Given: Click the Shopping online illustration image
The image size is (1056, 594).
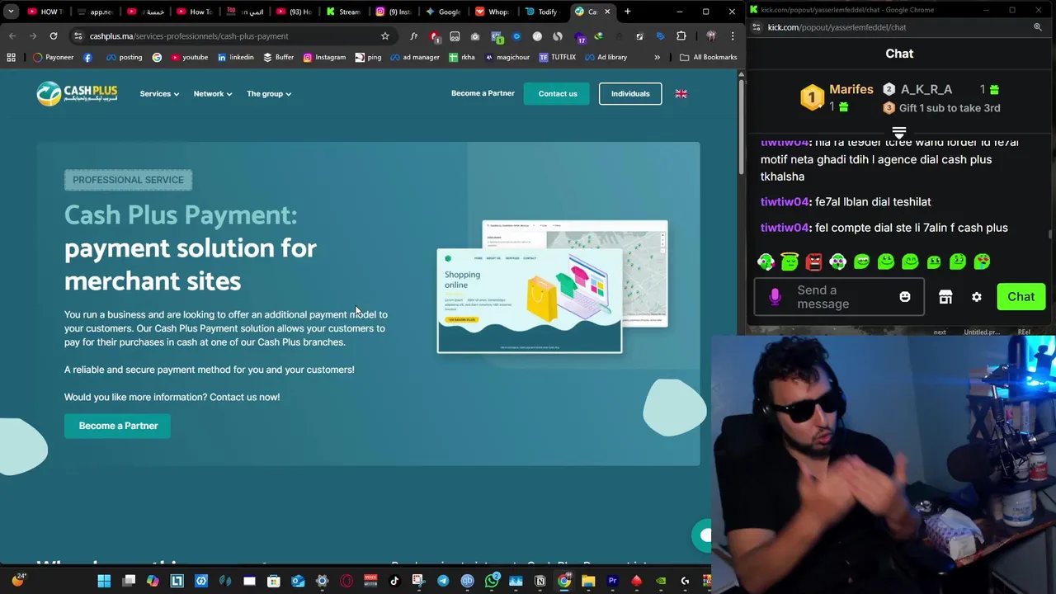Looking at the screenshot, I should pyautogui.click(x=530, y=300).
